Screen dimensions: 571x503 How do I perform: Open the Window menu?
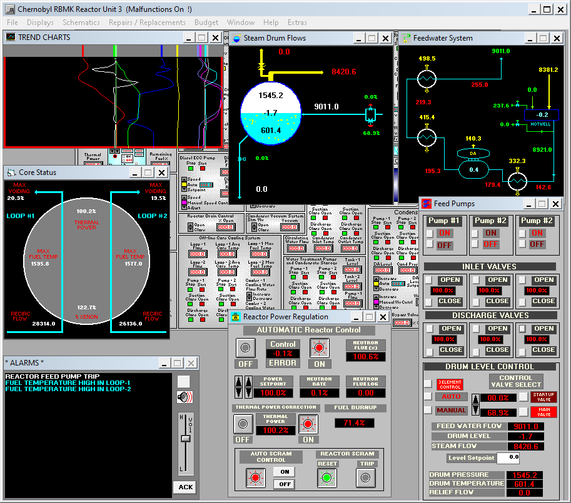coord(241,22)
